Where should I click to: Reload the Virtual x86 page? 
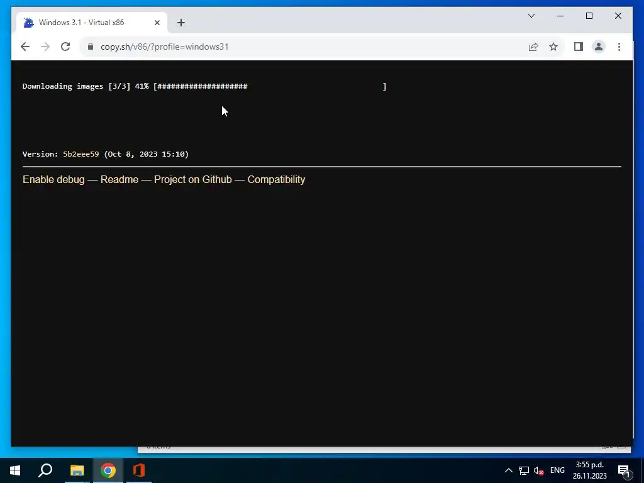[65, 47]
